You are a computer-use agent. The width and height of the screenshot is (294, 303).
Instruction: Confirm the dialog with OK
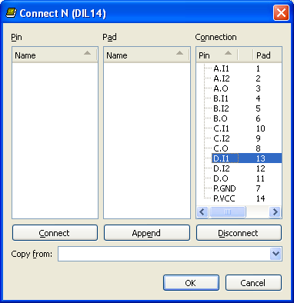(191, 283)
